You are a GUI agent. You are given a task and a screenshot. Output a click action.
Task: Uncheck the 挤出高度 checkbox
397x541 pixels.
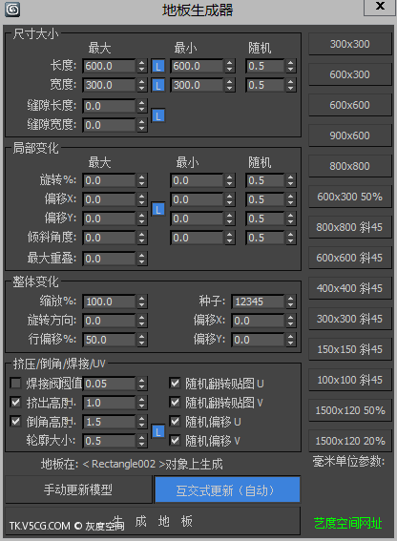[x=15, y=403]
